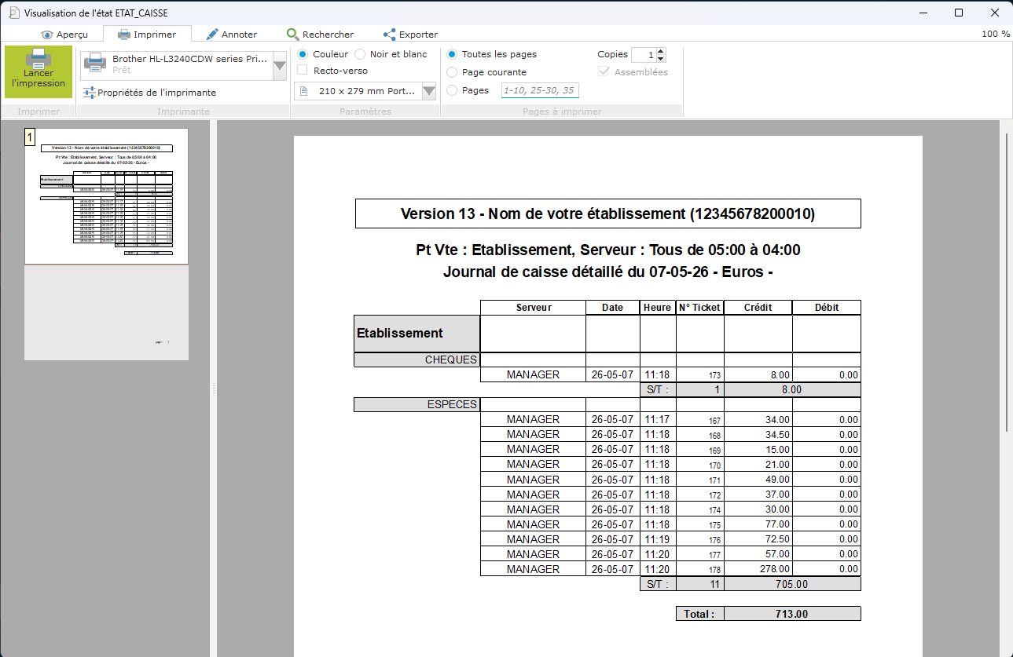Viewport: 1013px width, 657px height.
Task: Click the 705.00 subtotal value
Action: coord(792,584)
